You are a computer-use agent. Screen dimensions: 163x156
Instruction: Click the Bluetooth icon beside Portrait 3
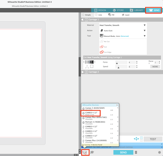coord(83,123)
